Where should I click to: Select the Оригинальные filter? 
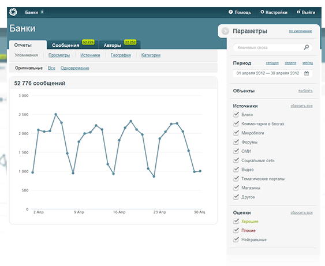(29, 68)
